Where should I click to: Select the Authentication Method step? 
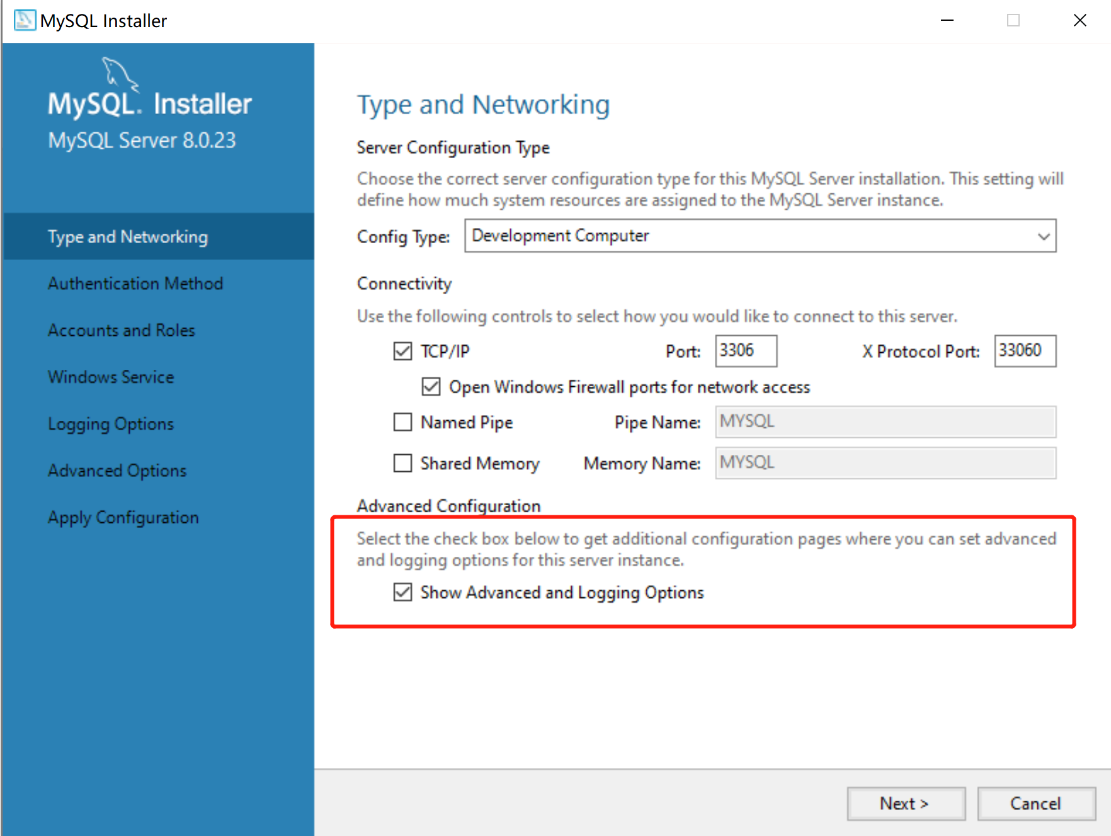[135, 283]
